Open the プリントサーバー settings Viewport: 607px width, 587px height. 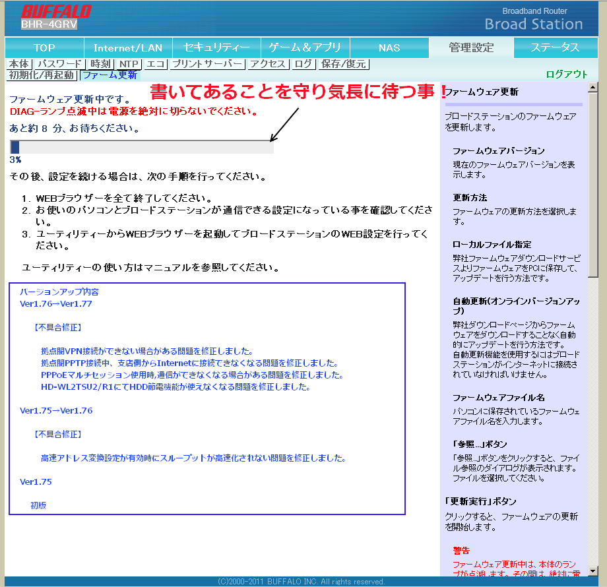click(207, 64)
